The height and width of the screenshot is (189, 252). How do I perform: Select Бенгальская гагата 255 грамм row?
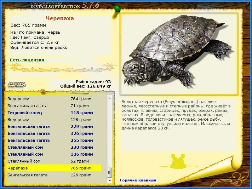pyautogui.click(x=54, y=140)
